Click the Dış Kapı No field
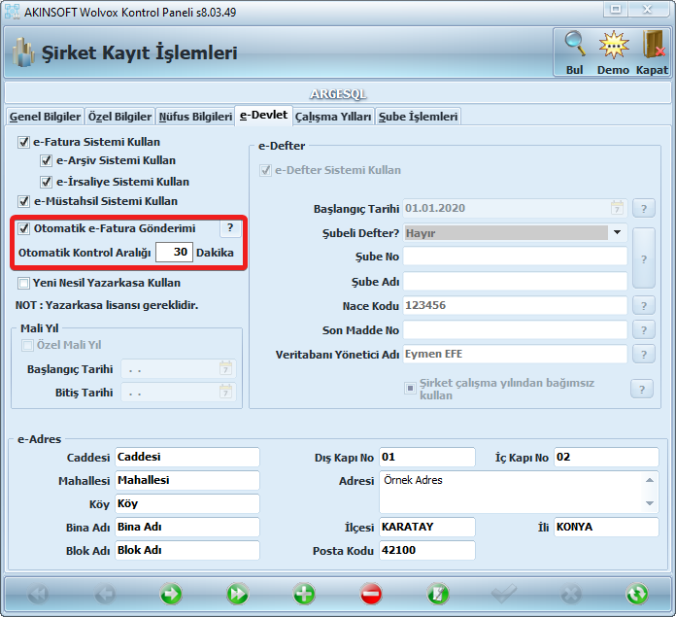Image resolution: width=676 pixels, height=617 pixels. 427,457
